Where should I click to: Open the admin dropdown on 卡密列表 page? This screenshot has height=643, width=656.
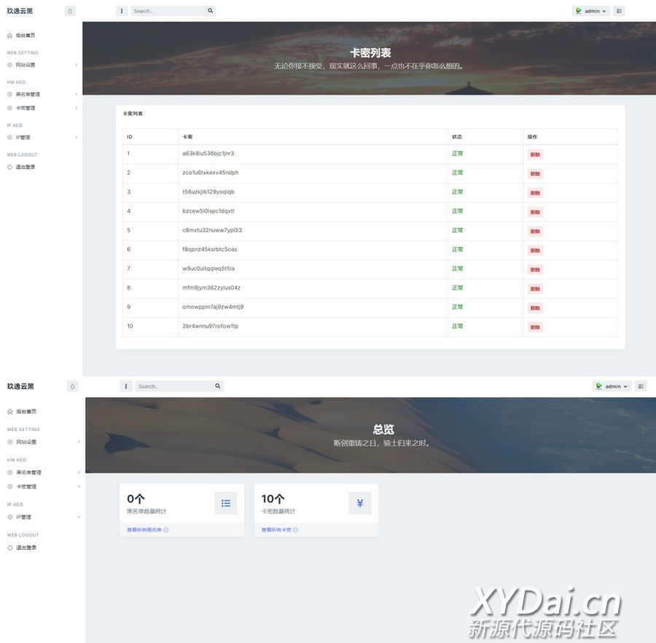coord(590,11)
